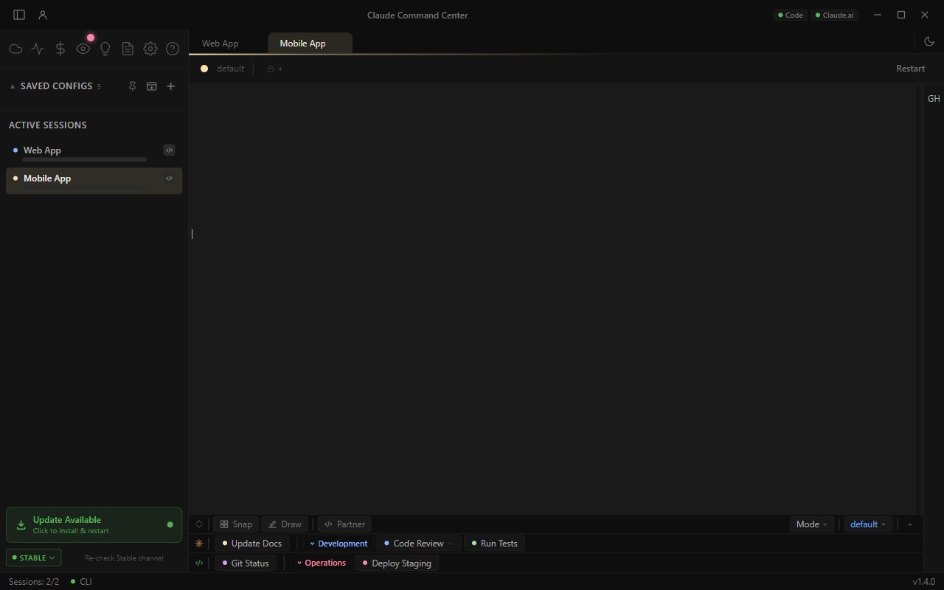This screenshot has width=944, height=590.
Task: Click the cream color dot beside default
Action: coord(204,69)
